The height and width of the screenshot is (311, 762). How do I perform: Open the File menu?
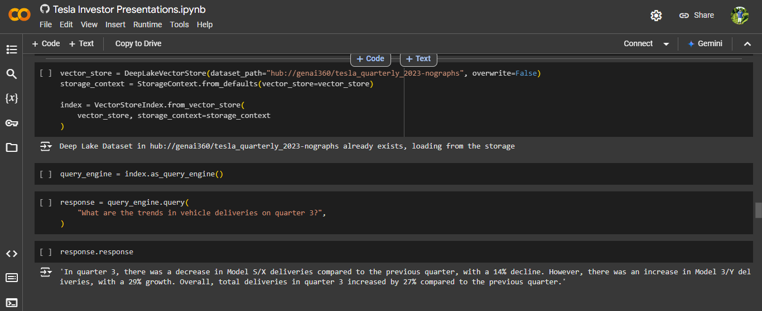[x=46, y=24]
